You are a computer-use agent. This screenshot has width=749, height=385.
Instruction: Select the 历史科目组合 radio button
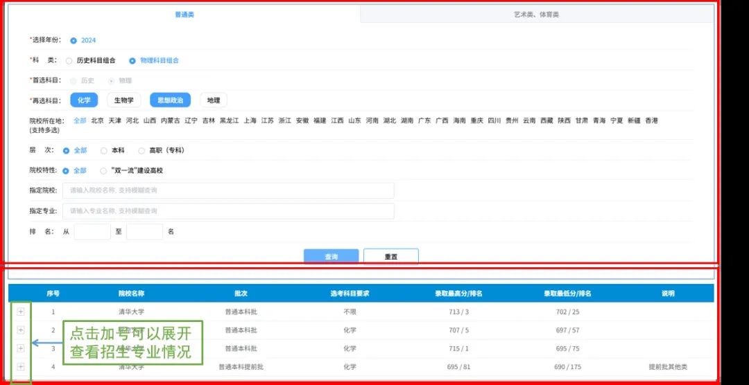[69, 60]
